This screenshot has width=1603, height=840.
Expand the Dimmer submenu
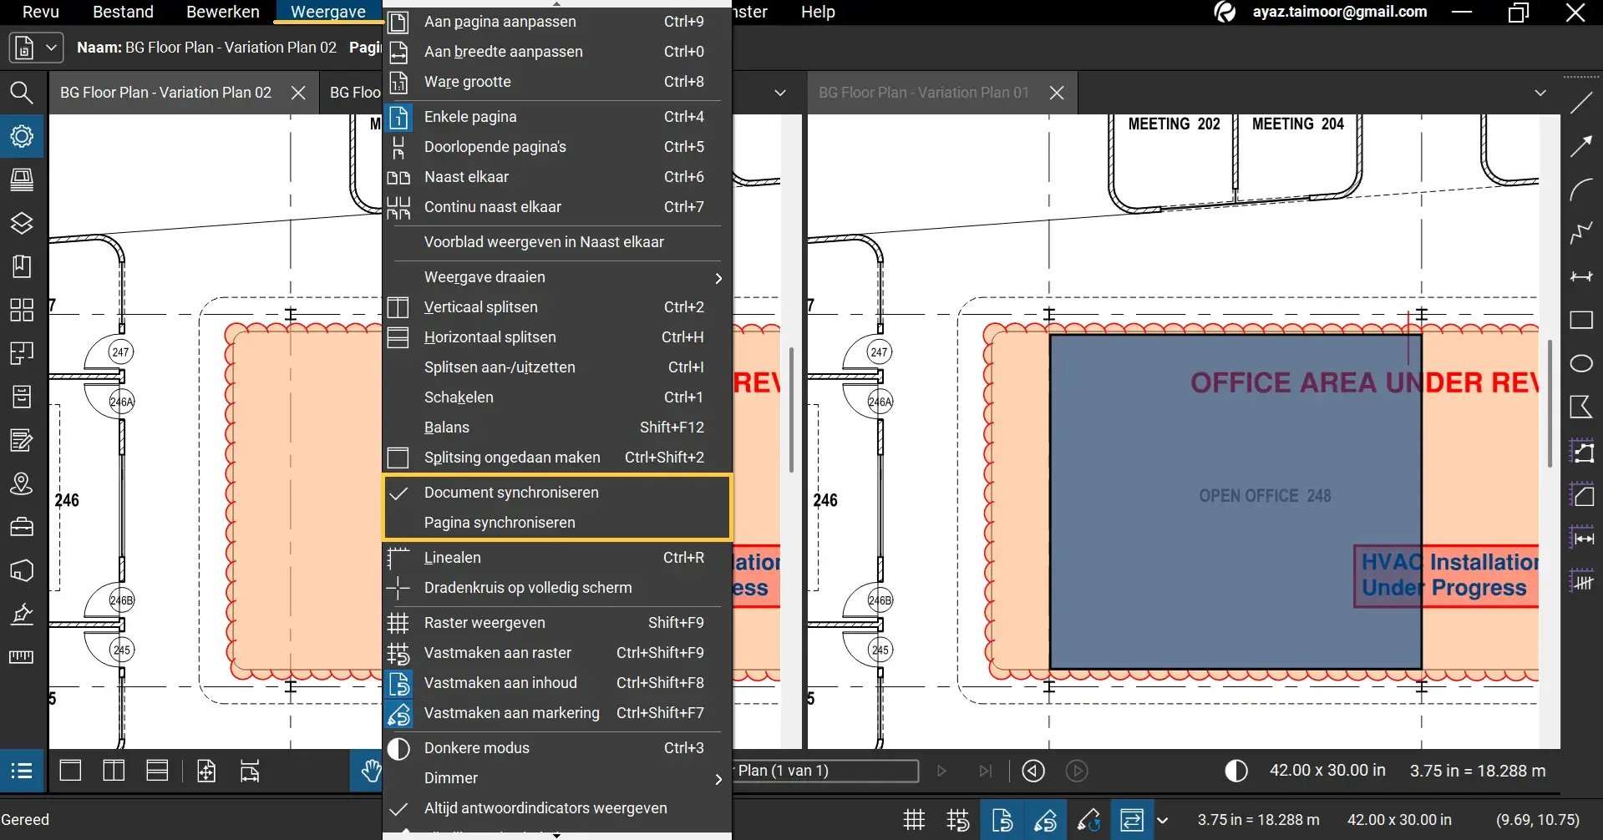click(x=557, y=778)
